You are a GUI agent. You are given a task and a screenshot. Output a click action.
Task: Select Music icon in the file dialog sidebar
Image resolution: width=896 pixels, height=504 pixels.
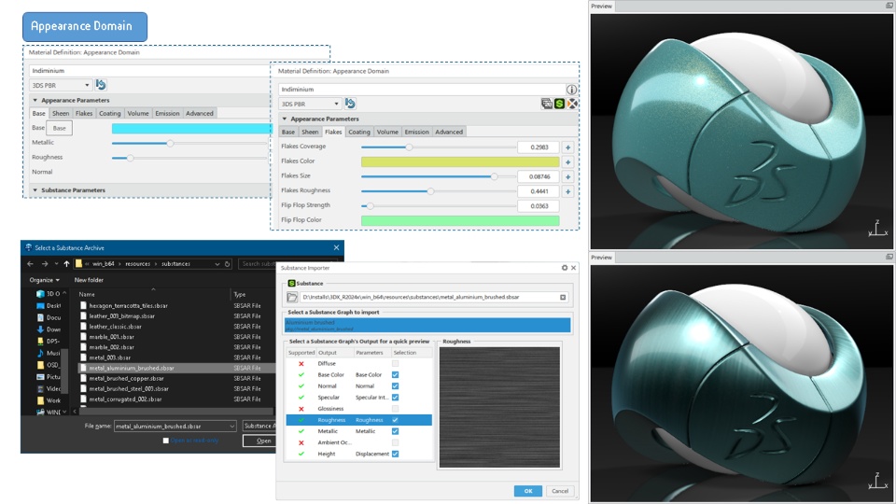40,353
